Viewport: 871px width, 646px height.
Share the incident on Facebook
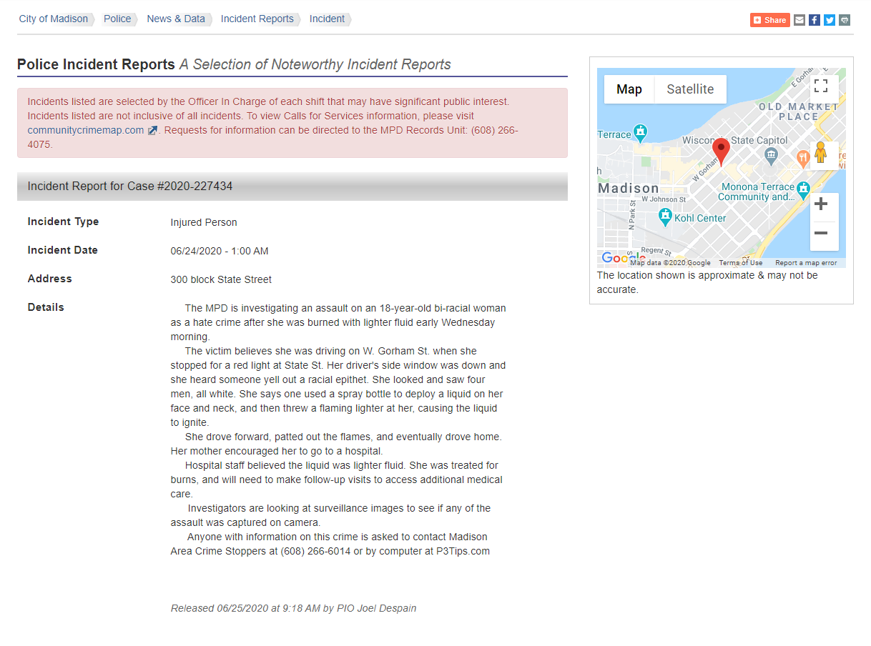[x=815, y=20]
